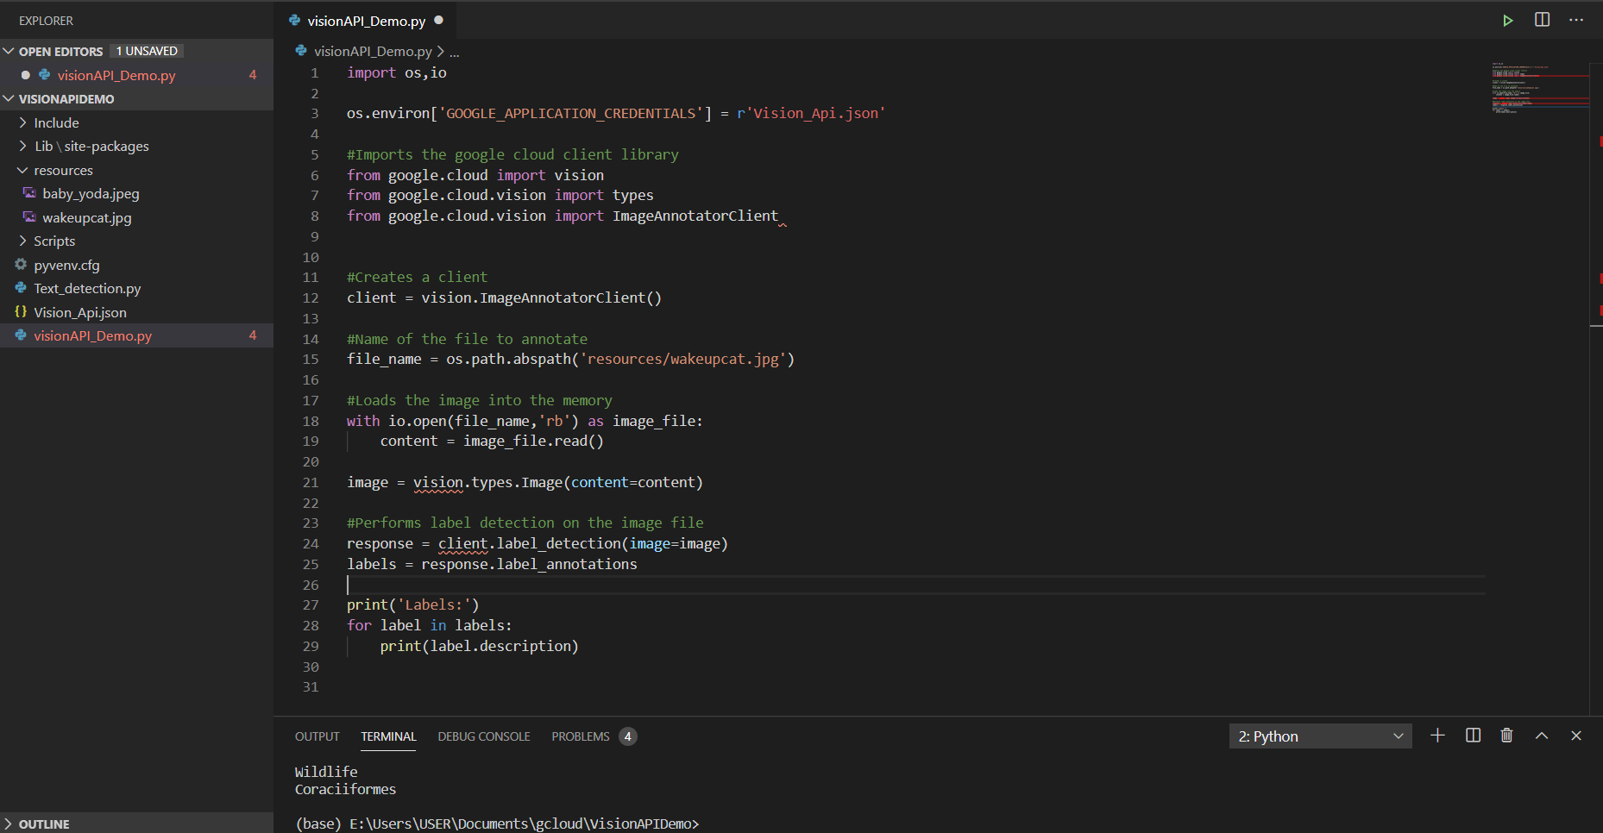
Task: Open the PROBLEMS tab
Action: [x=581, y=736]
